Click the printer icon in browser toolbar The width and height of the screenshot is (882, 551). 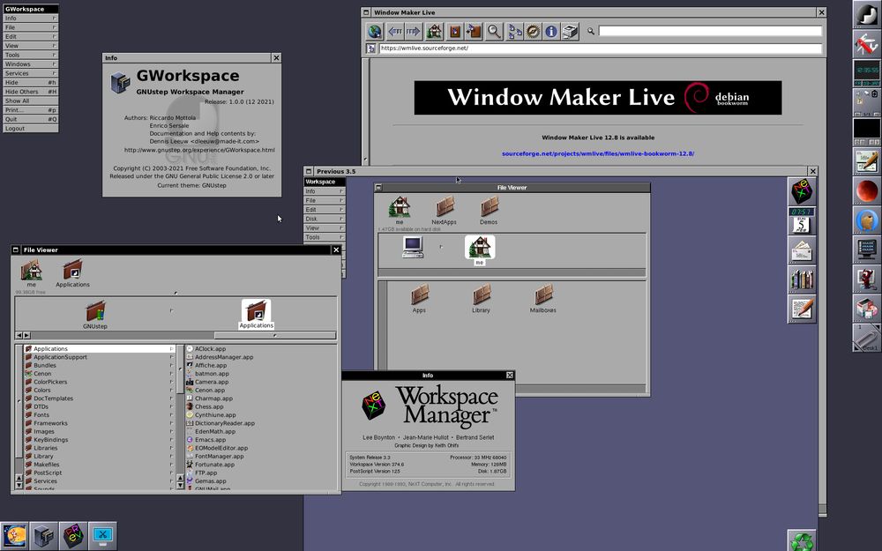[570, 32]
